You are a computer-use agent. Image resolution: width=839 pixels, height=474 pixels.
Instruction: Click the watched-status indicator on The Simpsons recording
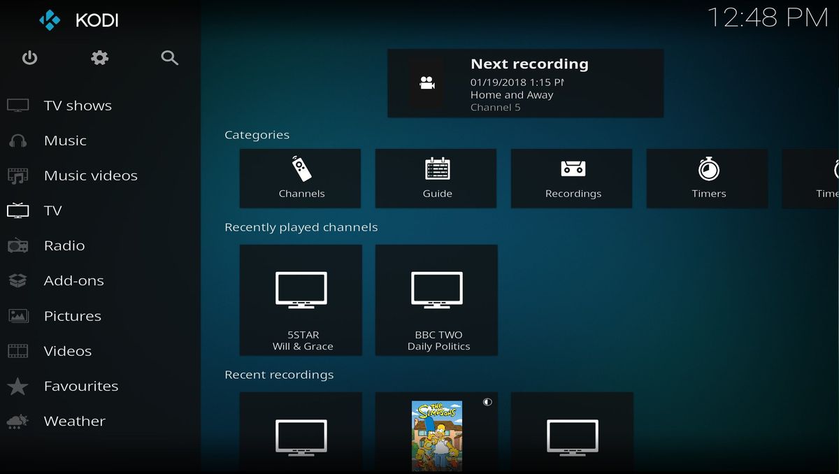(487, 402)
